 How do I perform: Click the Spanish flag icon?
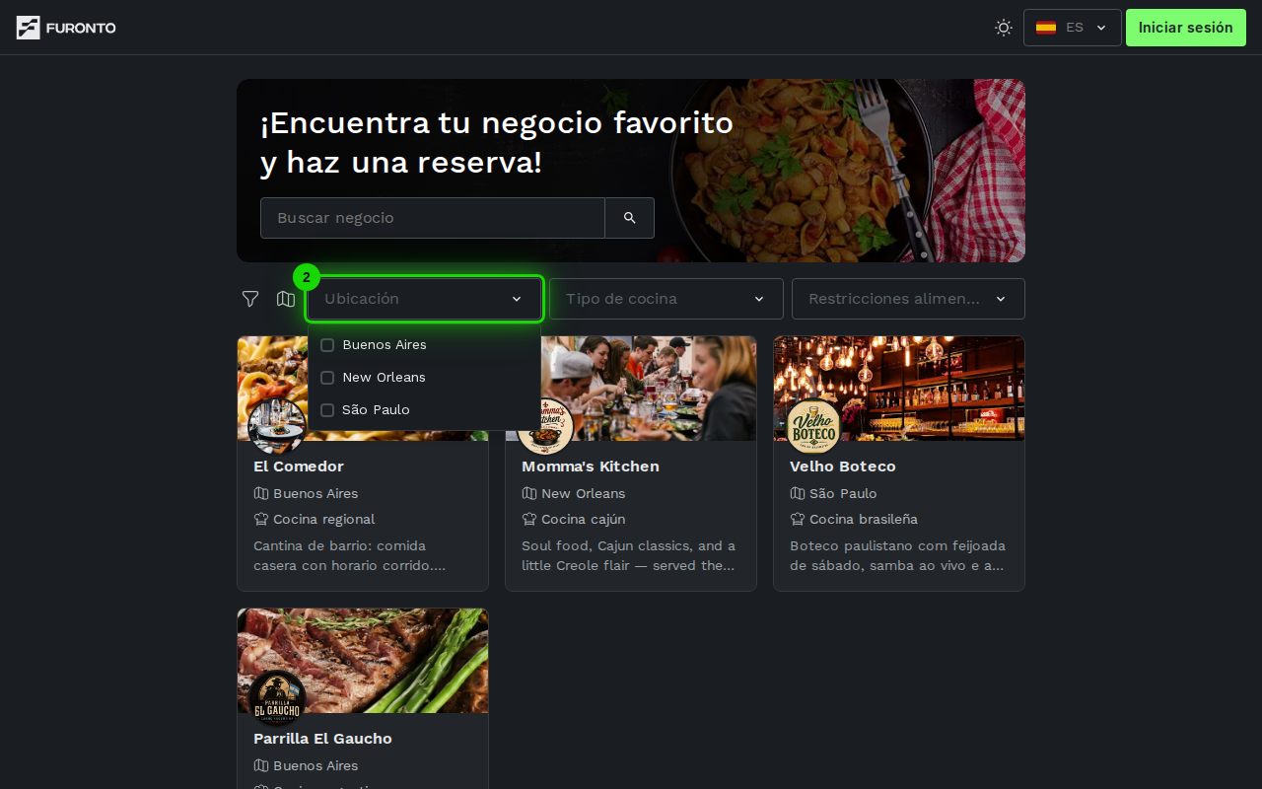(1046, 28)
